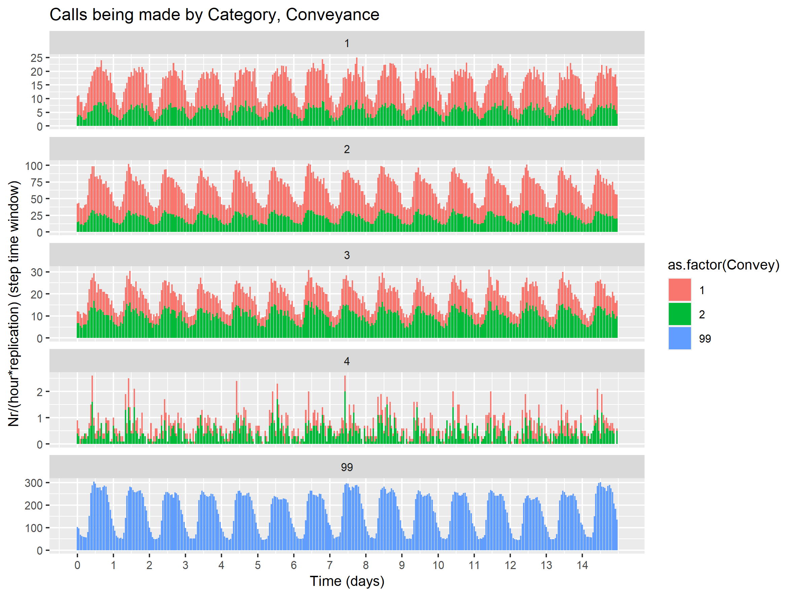The width and height of the screenshot is (795, 596).
Task: Click the facet strip labeled '1'
Action: click(346, 43)
